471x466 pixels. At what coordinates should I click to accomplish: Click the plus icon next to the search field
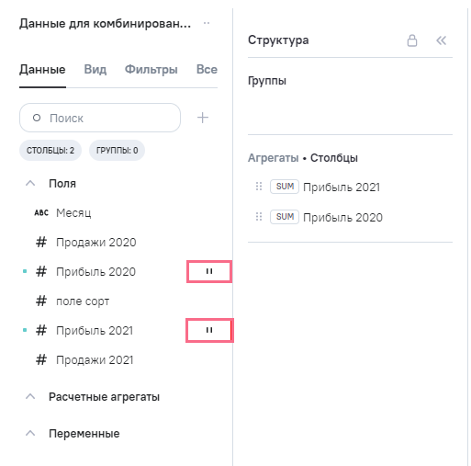pyautogui.click(x=203, y=118)
